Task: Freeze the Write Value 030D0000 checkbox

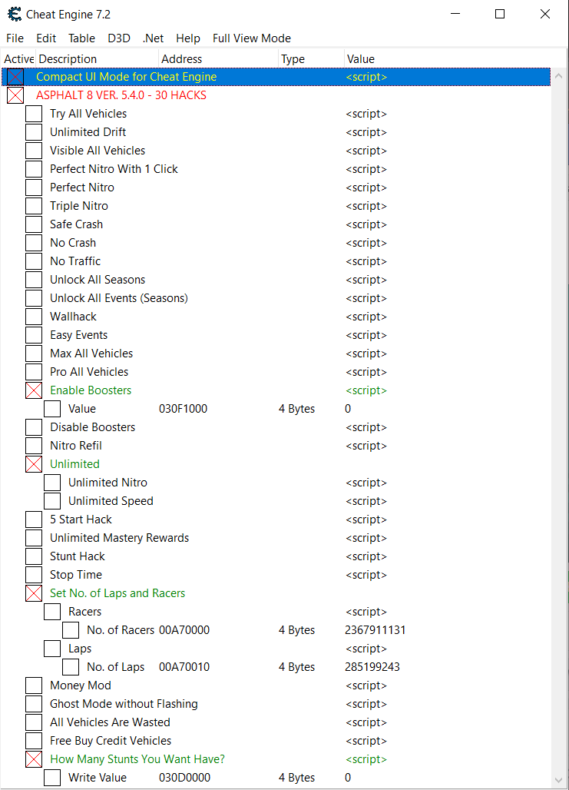Action: [x=52, y=778]
